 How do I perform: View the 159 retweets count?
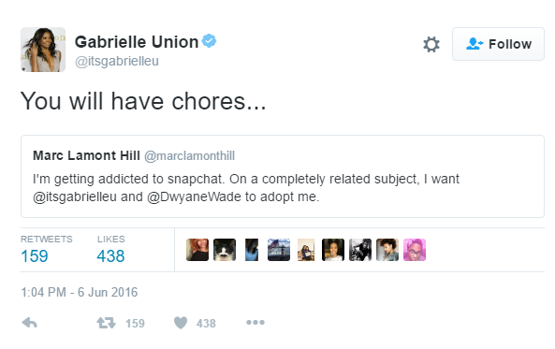[x=35, y=256]
